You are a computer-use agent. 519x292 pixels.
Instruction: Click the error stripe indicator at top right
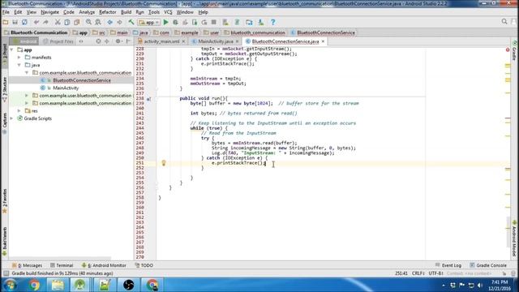(508, 49)
